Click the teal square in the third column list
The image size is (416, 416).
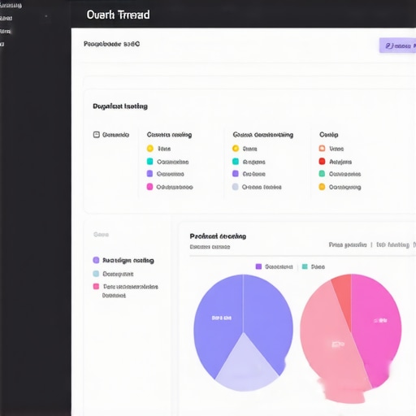point(236,162)
